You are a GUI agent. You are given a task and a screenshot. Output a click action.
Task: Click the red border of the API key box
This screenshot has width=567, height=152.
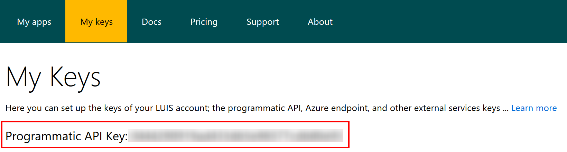pos(175,122)
